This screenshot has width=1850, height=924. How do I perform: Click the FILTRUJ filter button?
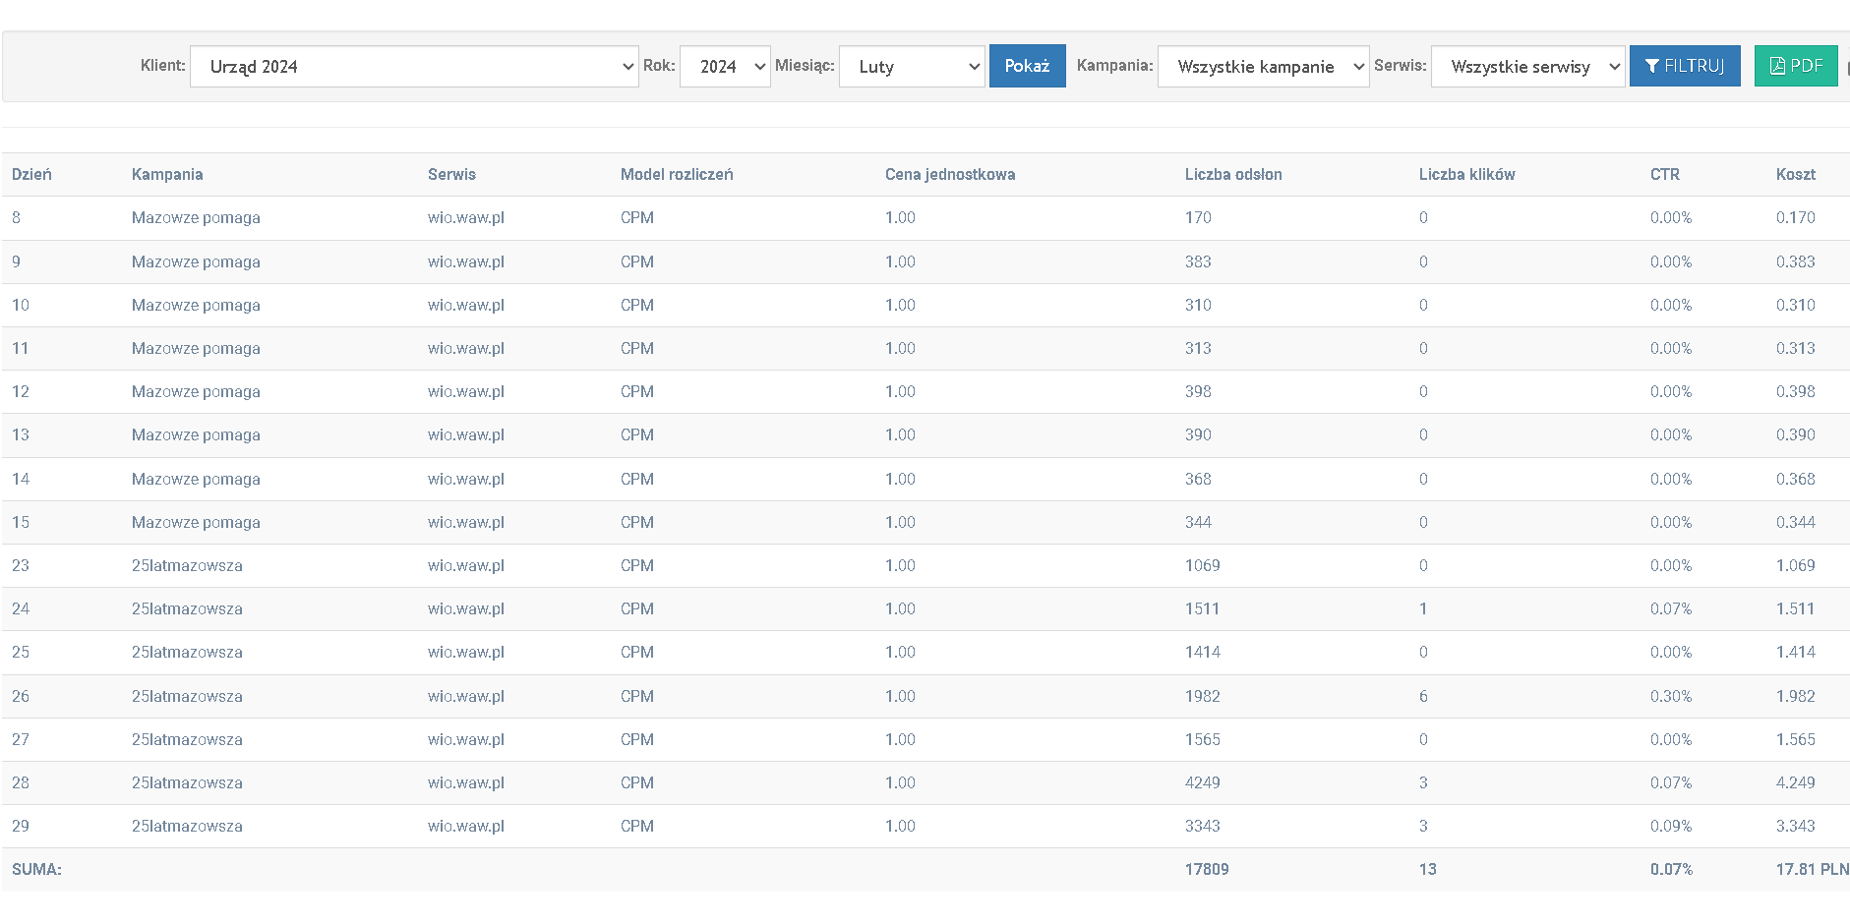1684,66
